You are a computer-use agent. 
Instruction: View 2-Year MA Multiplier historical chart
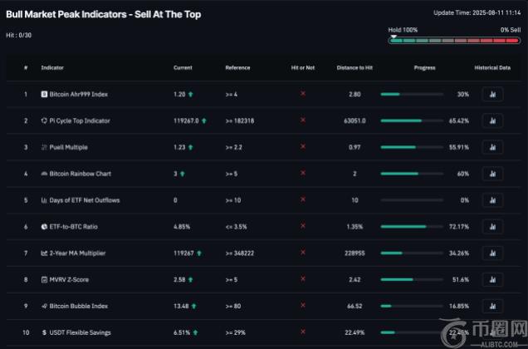(x=492, y=253)
